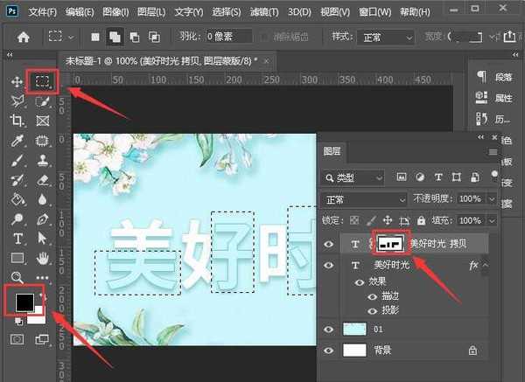The height and width of the screenshot is (382, 525).
Task: Choose the Crop tool
Action: [x=17, y=121]
